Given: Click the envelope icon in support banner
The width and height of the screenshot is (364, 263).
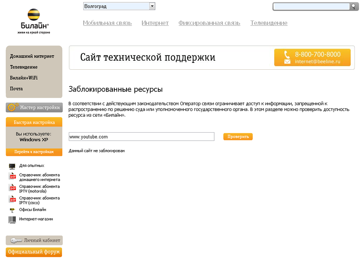Looking at the screenshot, I should click(288, 62).
